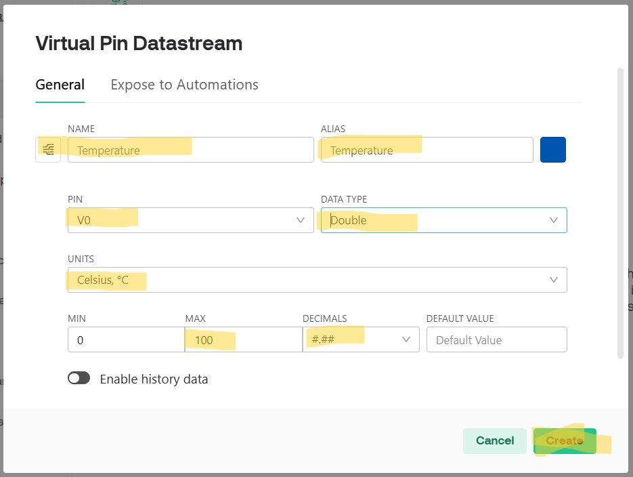The image size is (633, 477).
Task: Click the chevron arrow in PIN field
Action: click(301, 220)
